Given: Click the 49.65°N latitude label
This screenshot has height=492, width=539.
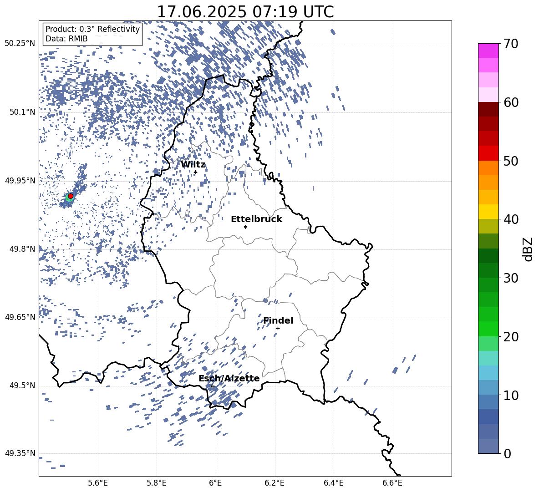Looking at the screenshot, I should pos(20,317).
